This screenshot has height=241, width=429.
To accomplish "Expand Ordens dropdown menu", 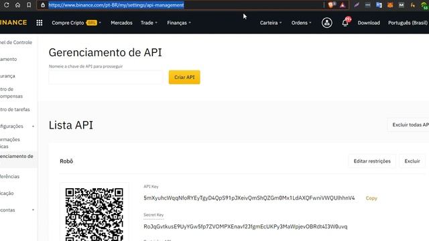I will [301, 23].
